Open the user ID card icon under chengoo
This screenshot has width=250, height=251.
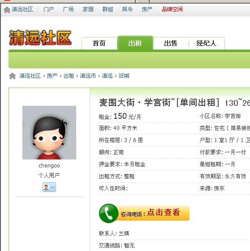pyautogui.click(x=49, y=187)
